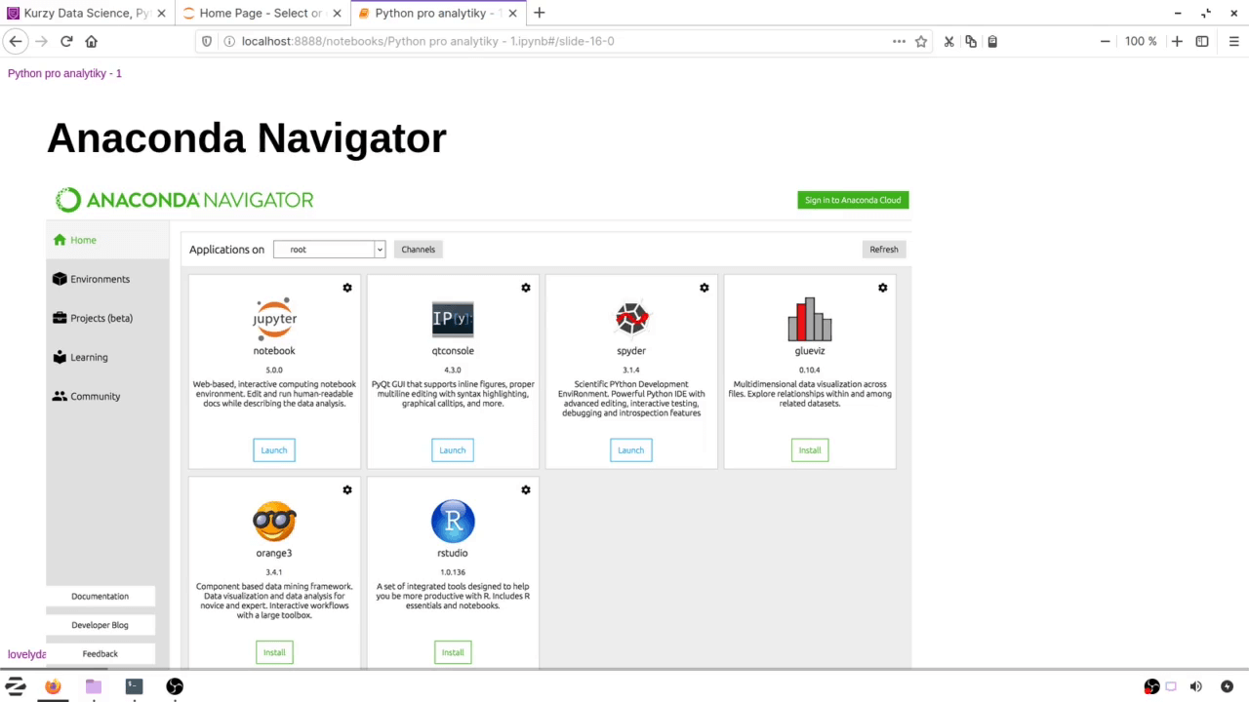Open the gear settings on orange3 card
Image resolution: width=1249 pixels, height=702 pixels.
tap(347, 489)
